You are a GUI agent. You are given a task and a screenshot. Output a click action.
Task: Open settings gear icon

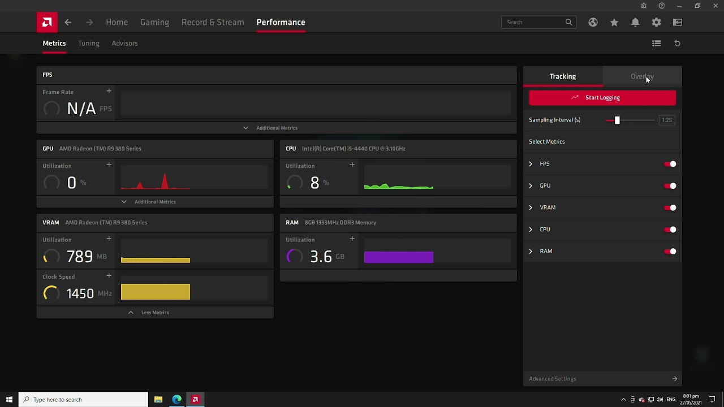point(656,22)
